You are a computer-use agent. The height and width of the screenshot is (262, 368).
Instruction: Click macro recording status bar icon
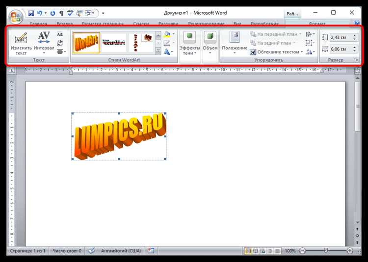pos(151,251)
